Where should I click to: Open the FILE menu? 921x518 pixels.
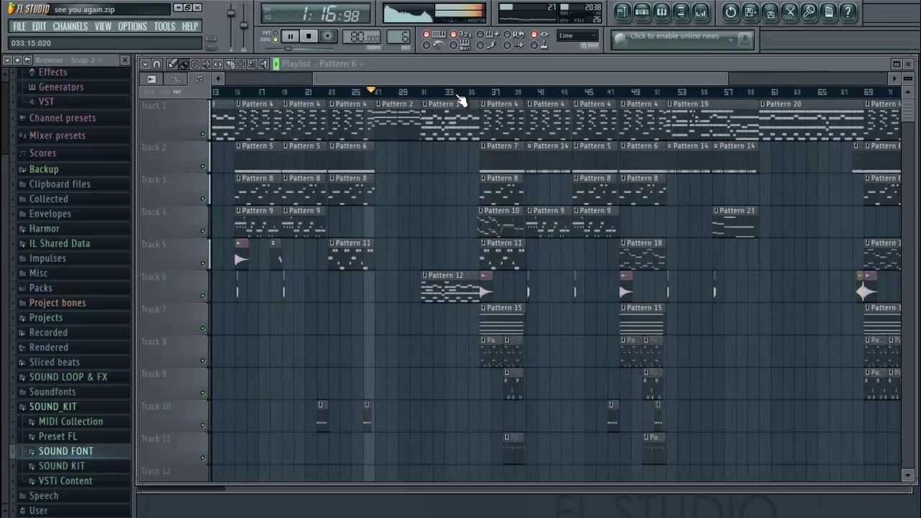click(19, 27)
